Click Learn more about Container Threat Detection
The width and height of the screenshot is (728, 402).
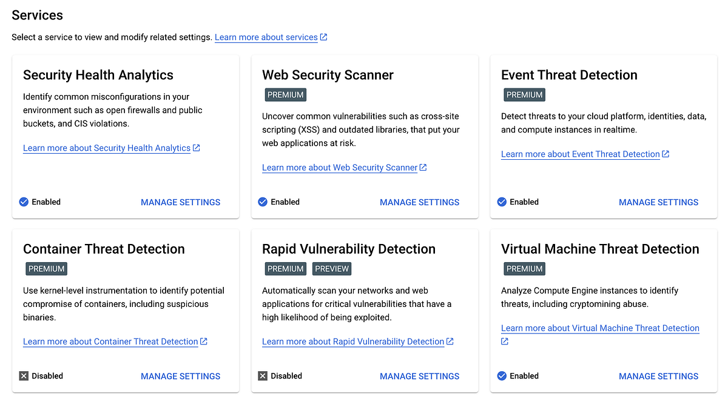[110, 341]
